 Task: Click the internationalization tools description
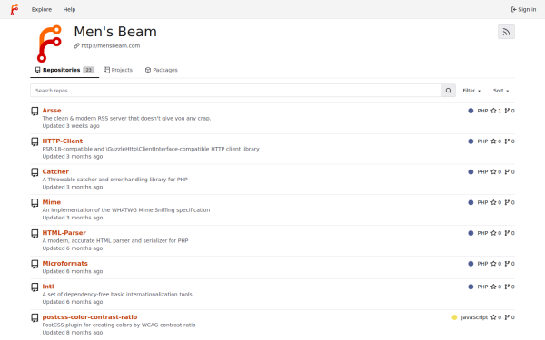pyautogui.click(x=117, y=294)
